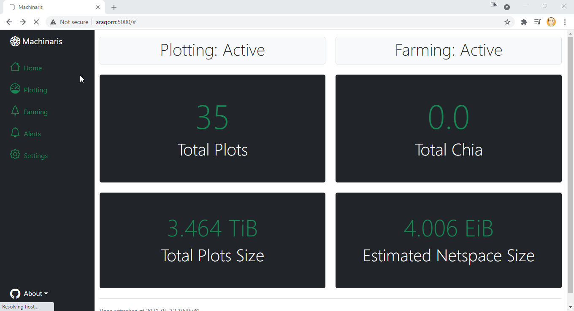Click the Alerts bell icon

[x=15, y=133]
